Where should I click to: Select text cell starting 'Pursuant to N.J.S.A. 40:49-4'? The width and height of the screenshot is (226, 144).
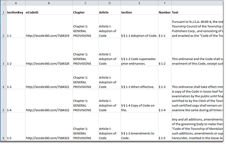[197, 26]
